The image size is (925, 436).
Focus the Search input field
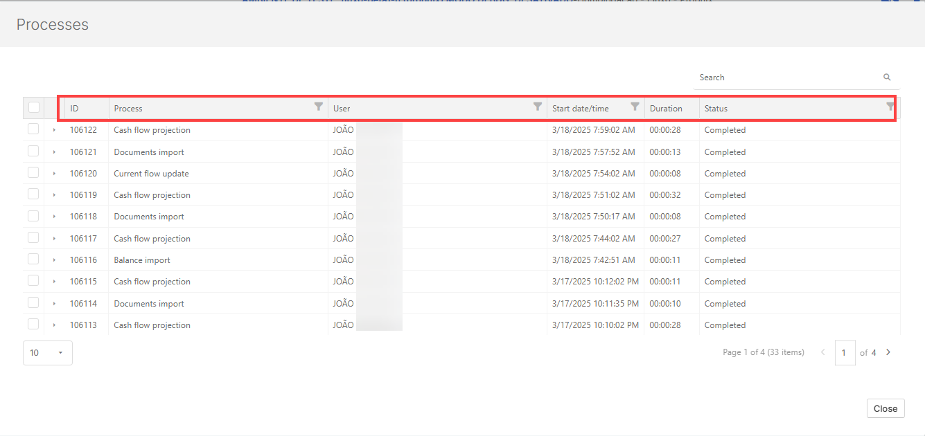coord(786,78)
